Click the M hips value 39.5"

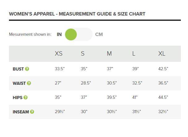click(x=111, y=98)
